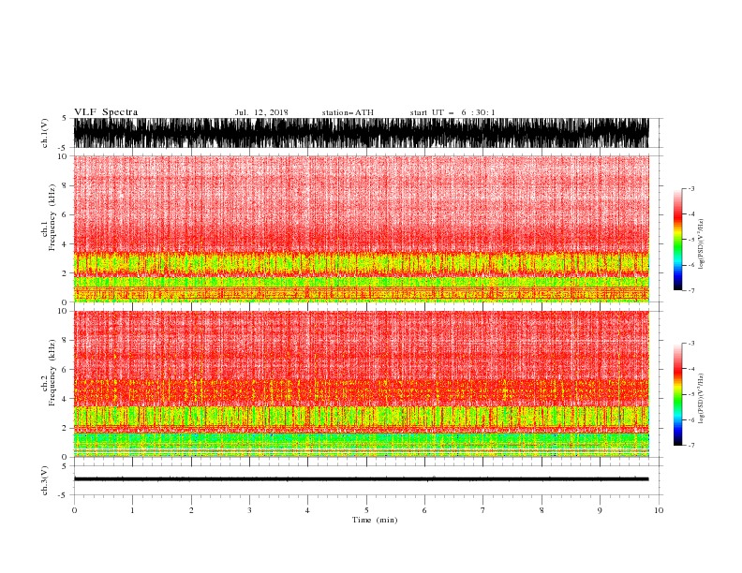Click time axis tick label "2"
This screenshot has width=742, height=573.
click(191, 510)
